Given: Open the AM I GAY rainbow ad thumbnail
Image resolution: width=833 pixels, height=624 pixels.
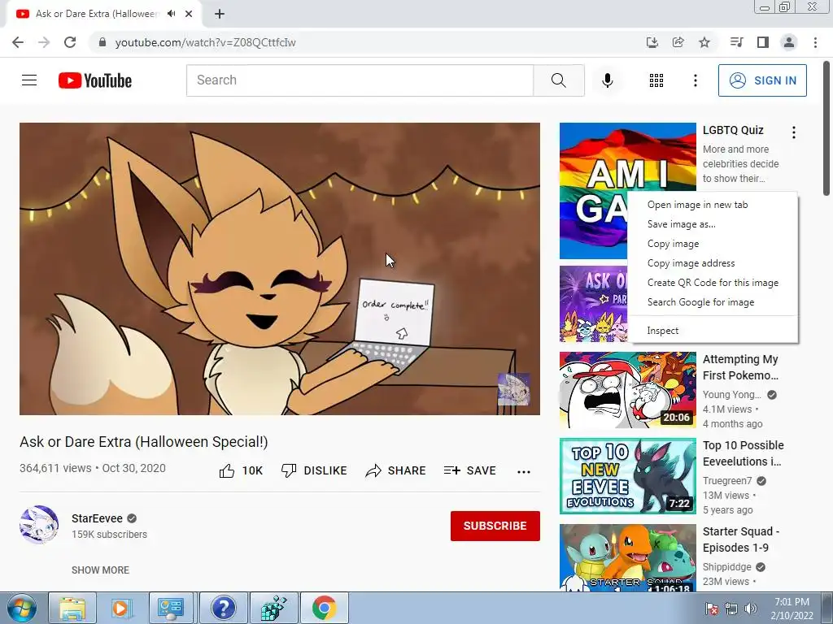Looking at the screenshot, I should [593, 191].
